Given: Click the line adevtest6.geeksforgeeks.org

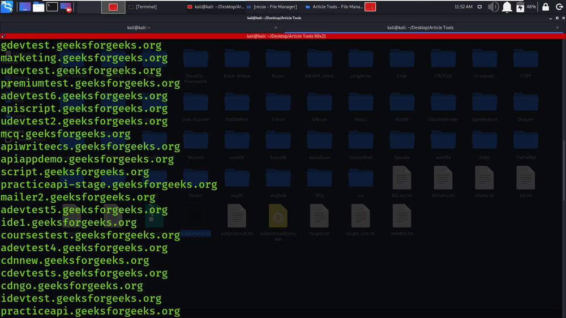Looking at the screenshot, I should click(x=84, y=96).
